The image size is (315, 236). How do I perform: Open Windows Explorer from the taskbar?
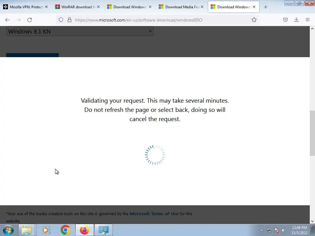(x=27, y=230)
